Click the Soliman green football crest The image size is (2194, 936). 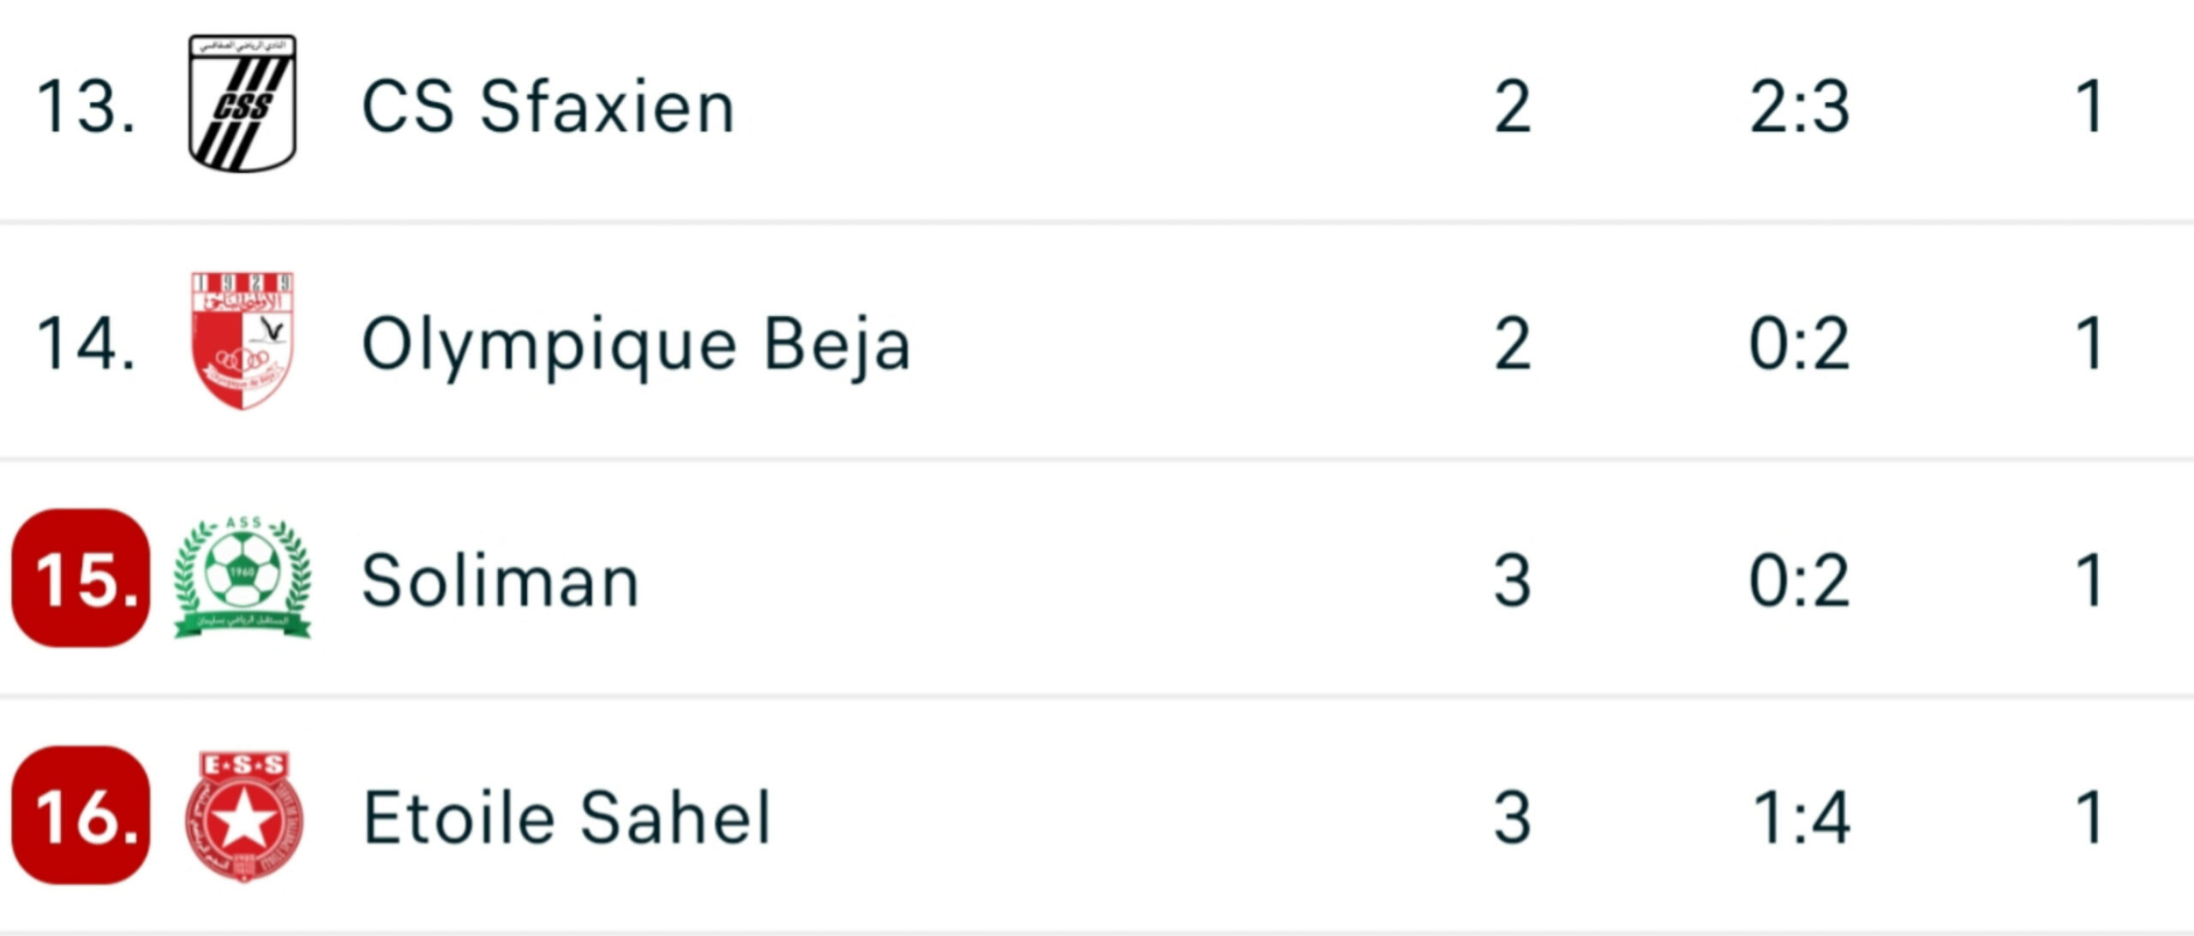[x=243, y=578]
